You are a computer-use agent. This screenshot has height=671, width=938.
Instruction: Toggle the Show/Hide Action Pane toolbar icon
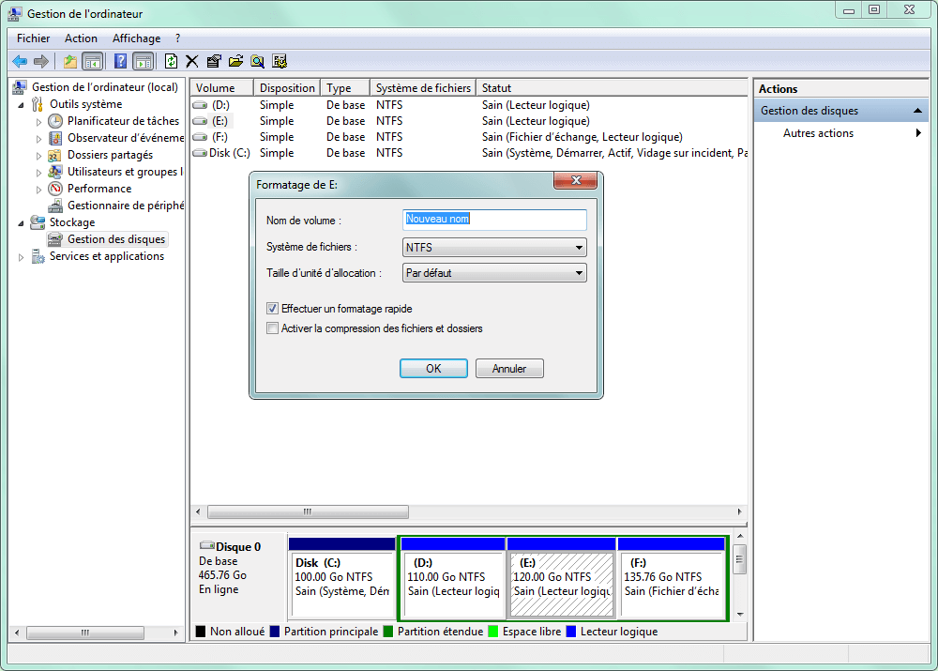(144, 60)
